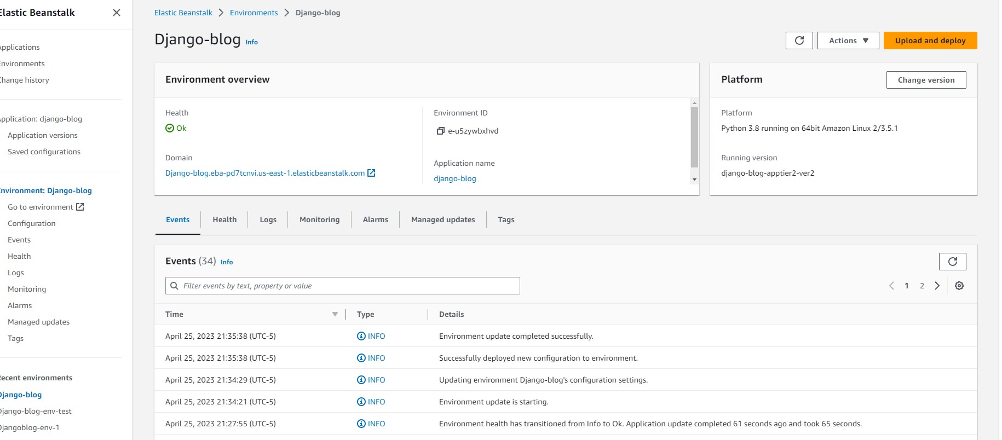1002x440 pixels.
Task: Open the Managed updates tab
Action: click(443, 219)
